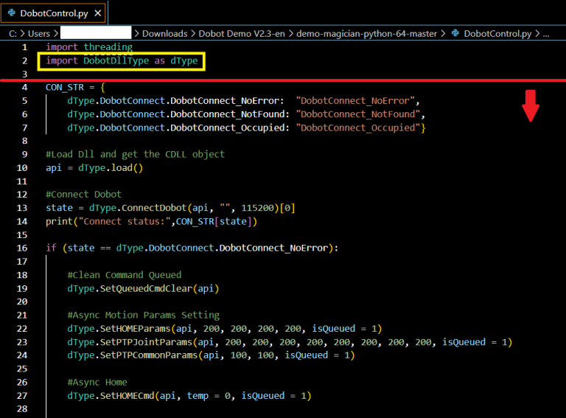Click the ConnectDobot function call
This screenshot has height=418, width=566.
(x=154, y=208)
